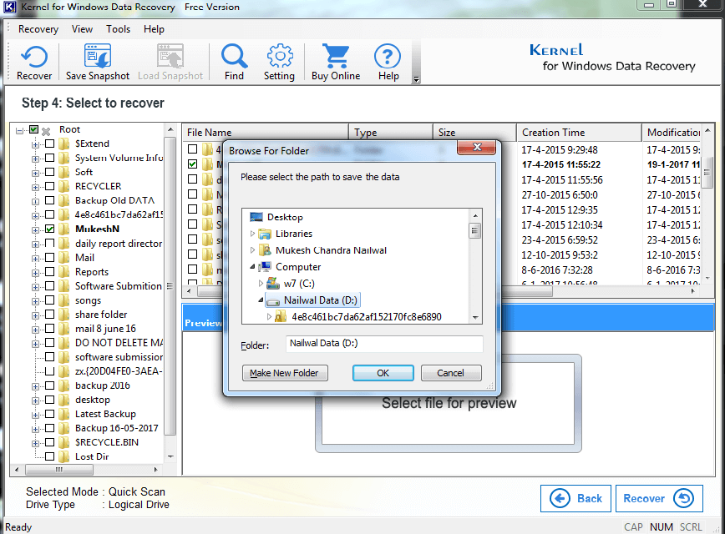This screenshot has width=725, height=534.
Task: Click folder icon of desktop in tree
Action: tap(64, 400)
